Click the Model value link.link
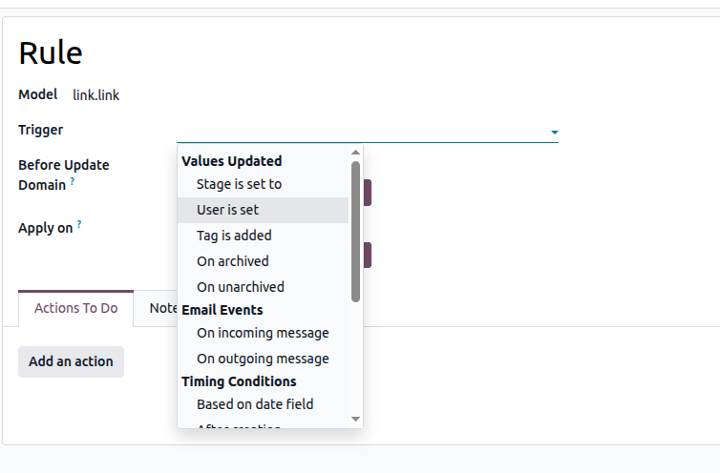The height and width of the screenshot is (473, 720). click(95, 95)
